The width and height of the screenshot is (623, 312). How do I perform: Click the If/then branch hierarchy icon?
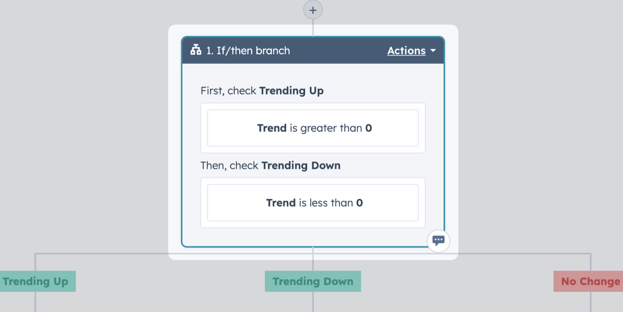(196, 50)
